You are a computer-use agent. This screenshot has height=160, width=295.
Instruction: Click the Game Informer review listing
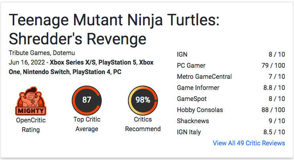231,88
